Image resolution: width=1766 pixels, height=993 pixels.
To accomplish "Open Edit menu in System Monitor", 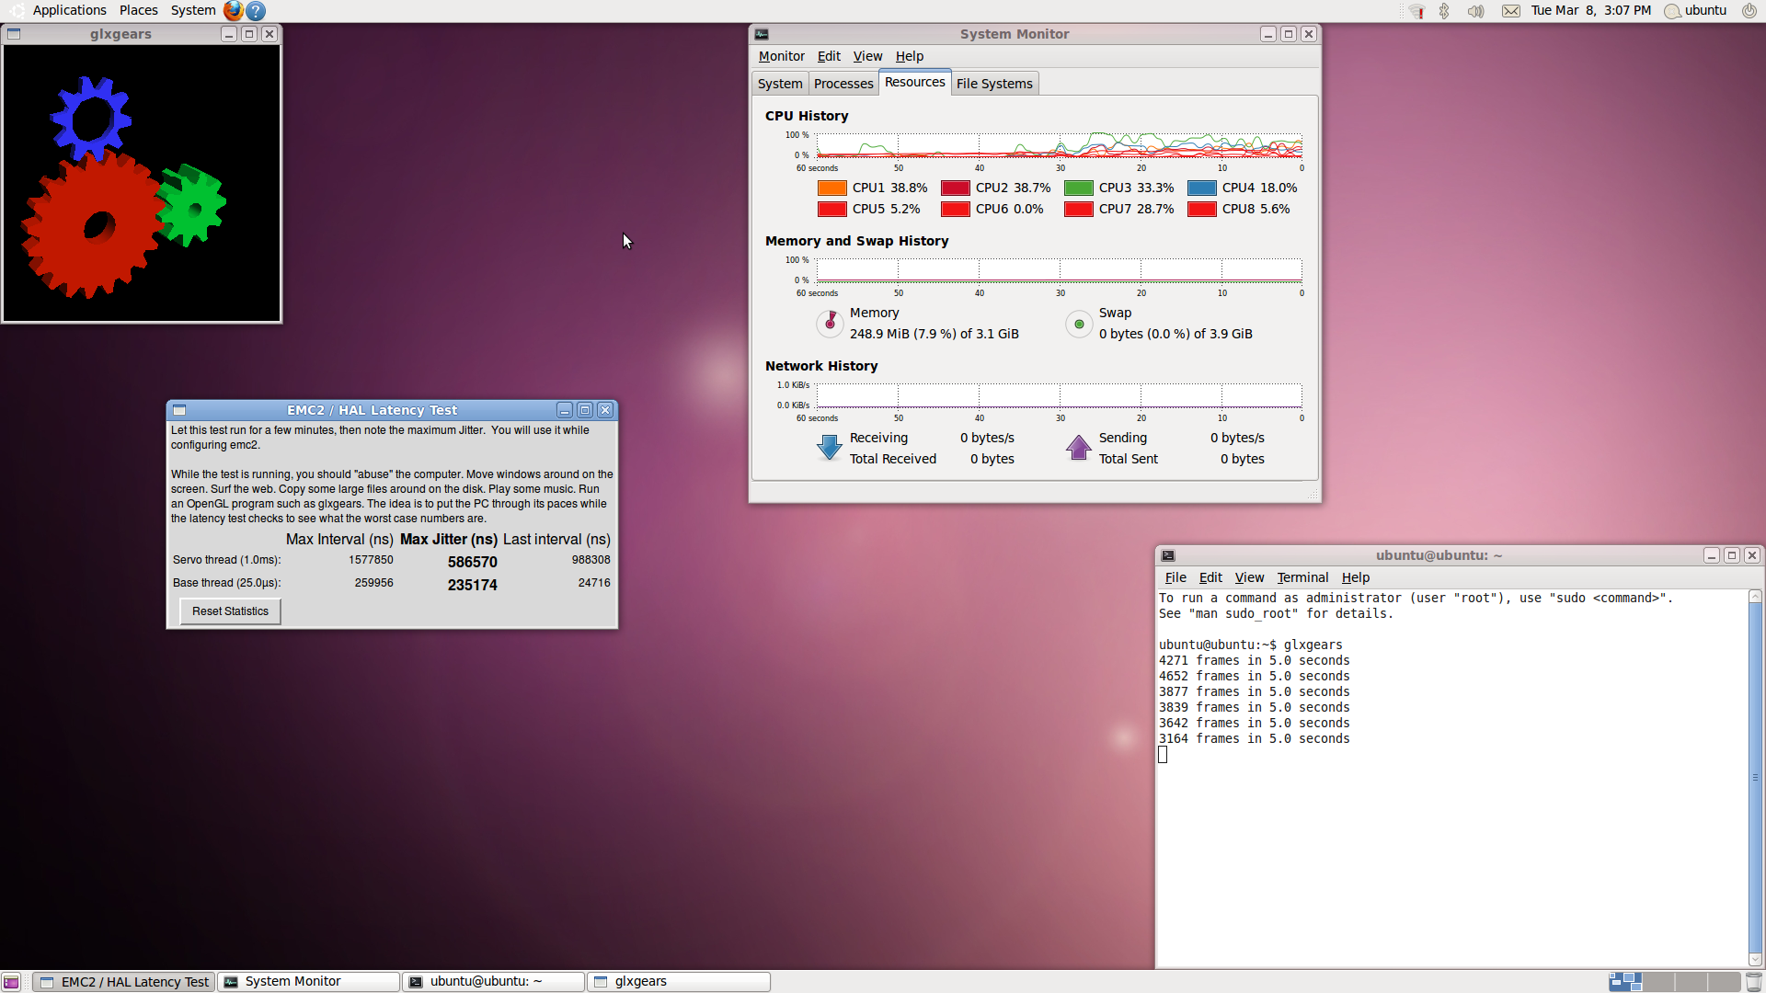I will coord(829,56).
